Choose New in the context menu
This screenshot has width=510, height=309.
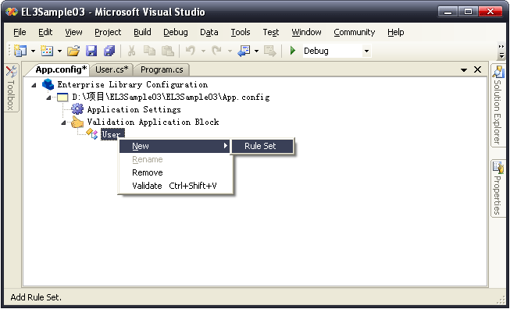pos(175,146)
